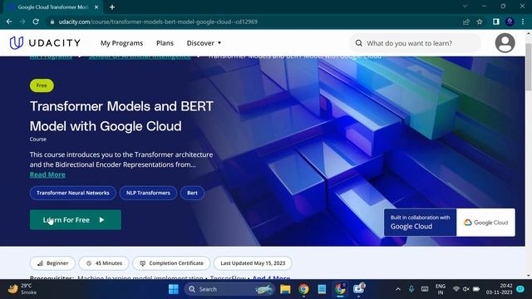
Task: Click the browser address bar URL
Action: 158,22
